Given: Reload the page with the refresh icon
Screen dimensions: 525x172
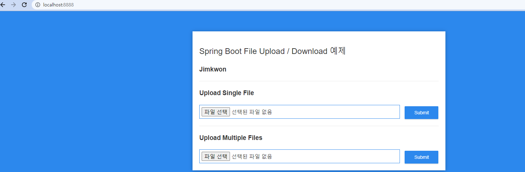Looking at the screenshot, I should [24, 5].
